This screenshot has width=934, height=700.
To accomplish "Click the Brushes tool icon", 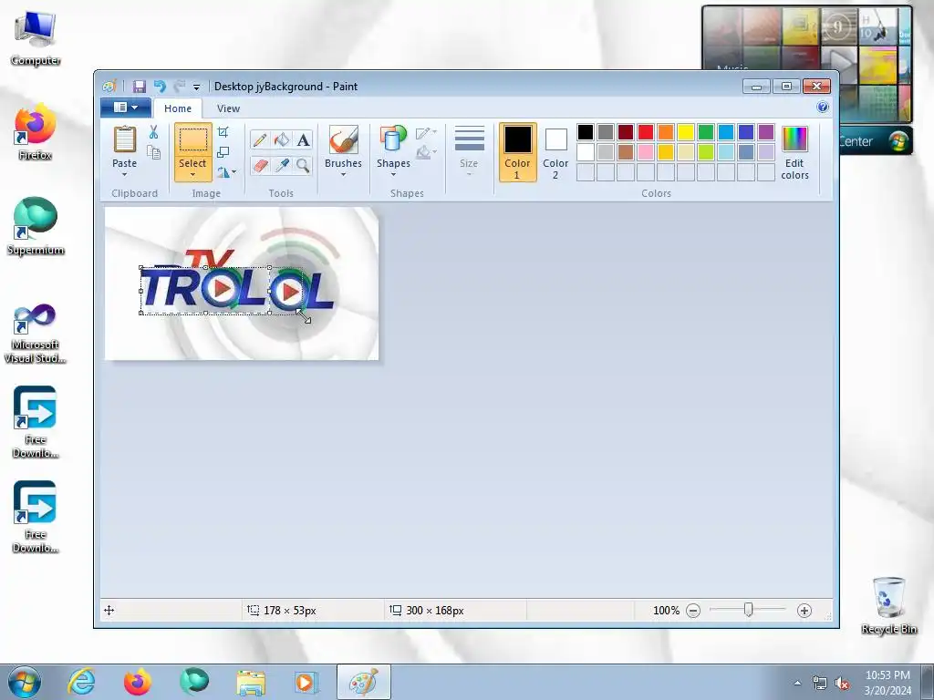I will [344, 139].
